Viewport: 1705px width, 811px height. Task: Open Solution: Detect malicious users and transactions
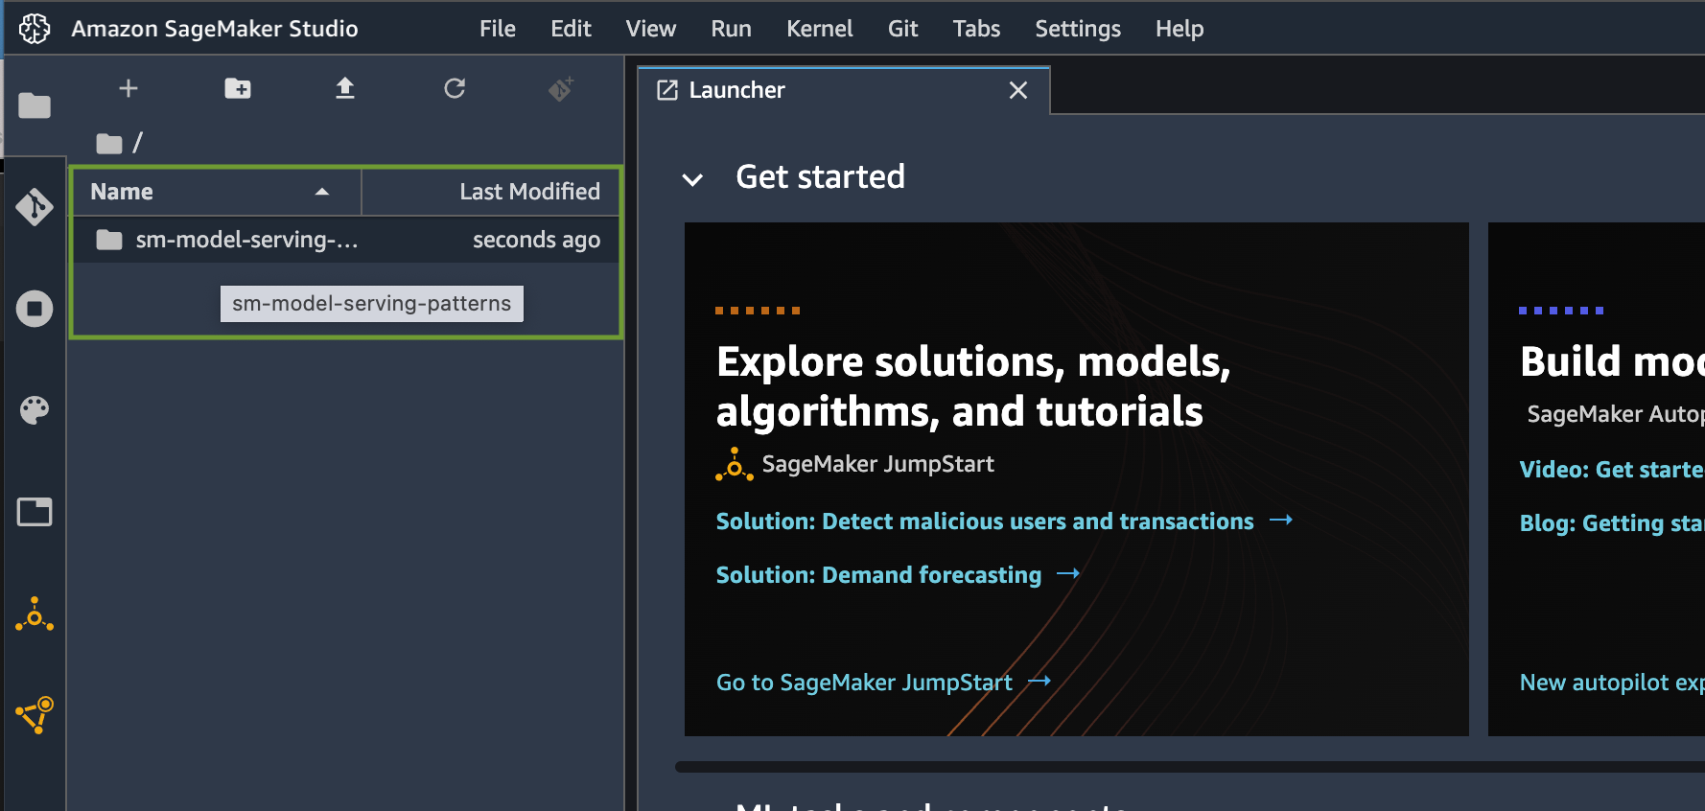click(x=1004, y=521)
